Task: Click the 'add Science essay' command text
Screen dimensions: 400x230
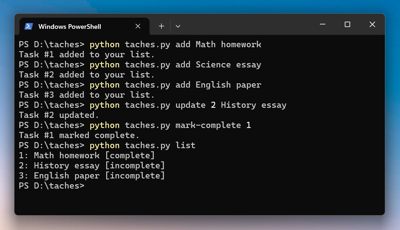Action: point(218,65)
